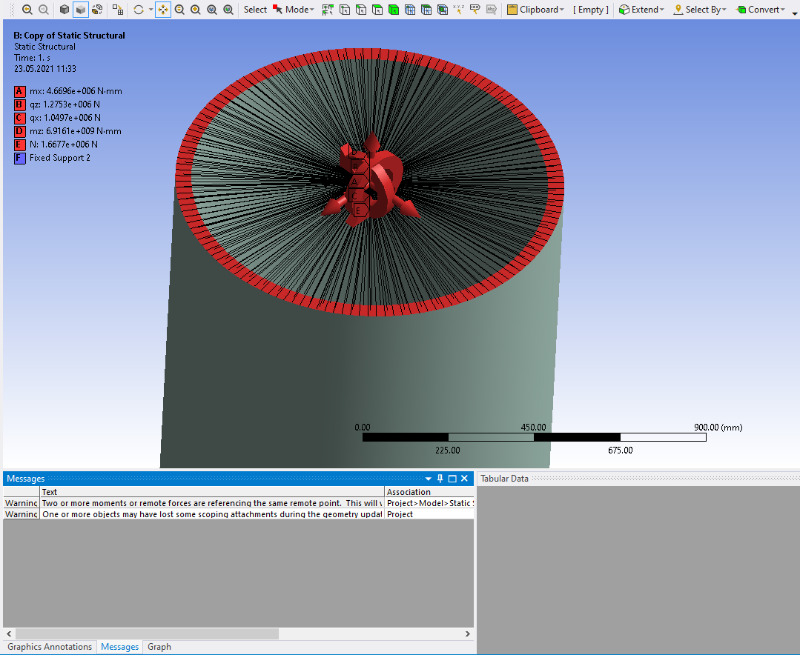800x655 pixels.
Task: Click the red legend swatch for mx
Action: (x=20, y=91)
